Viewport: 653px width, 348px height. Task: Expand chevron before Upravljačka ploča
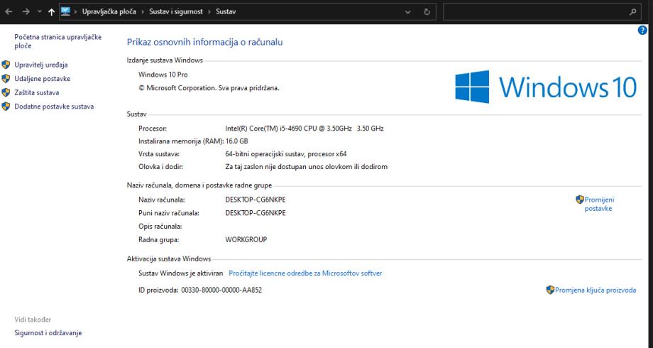pyautogui.click(x=76, y=11)
